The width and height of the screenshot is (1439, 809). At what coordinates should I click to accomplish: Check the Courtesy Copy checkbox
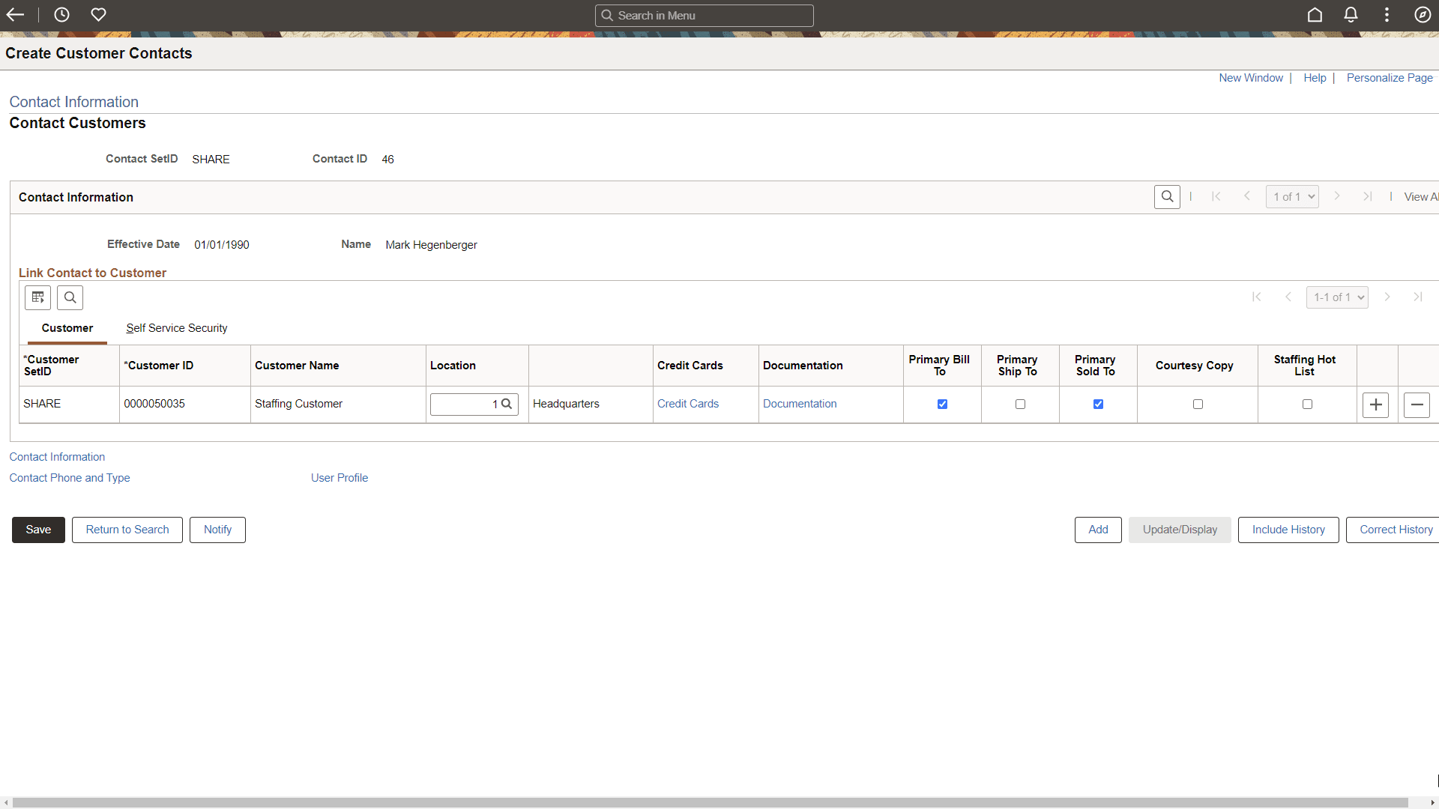click(x=1198, y=404)
